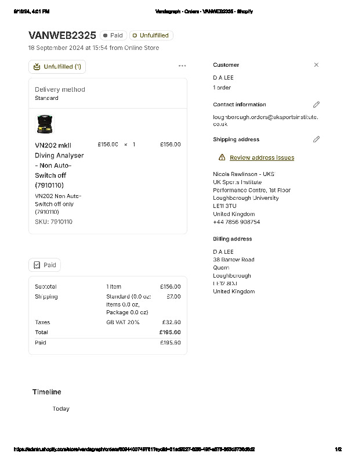Click the X icon beside Customer heading
The image size is (355, 460).
(316, 65)
